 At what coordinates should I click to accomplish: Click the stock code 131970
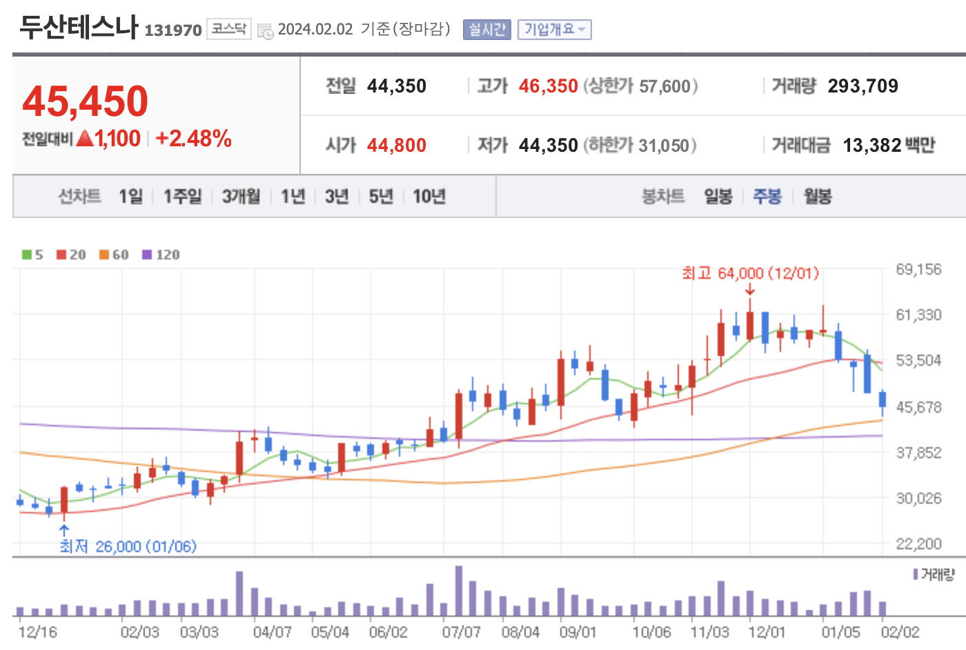[173, 30]
